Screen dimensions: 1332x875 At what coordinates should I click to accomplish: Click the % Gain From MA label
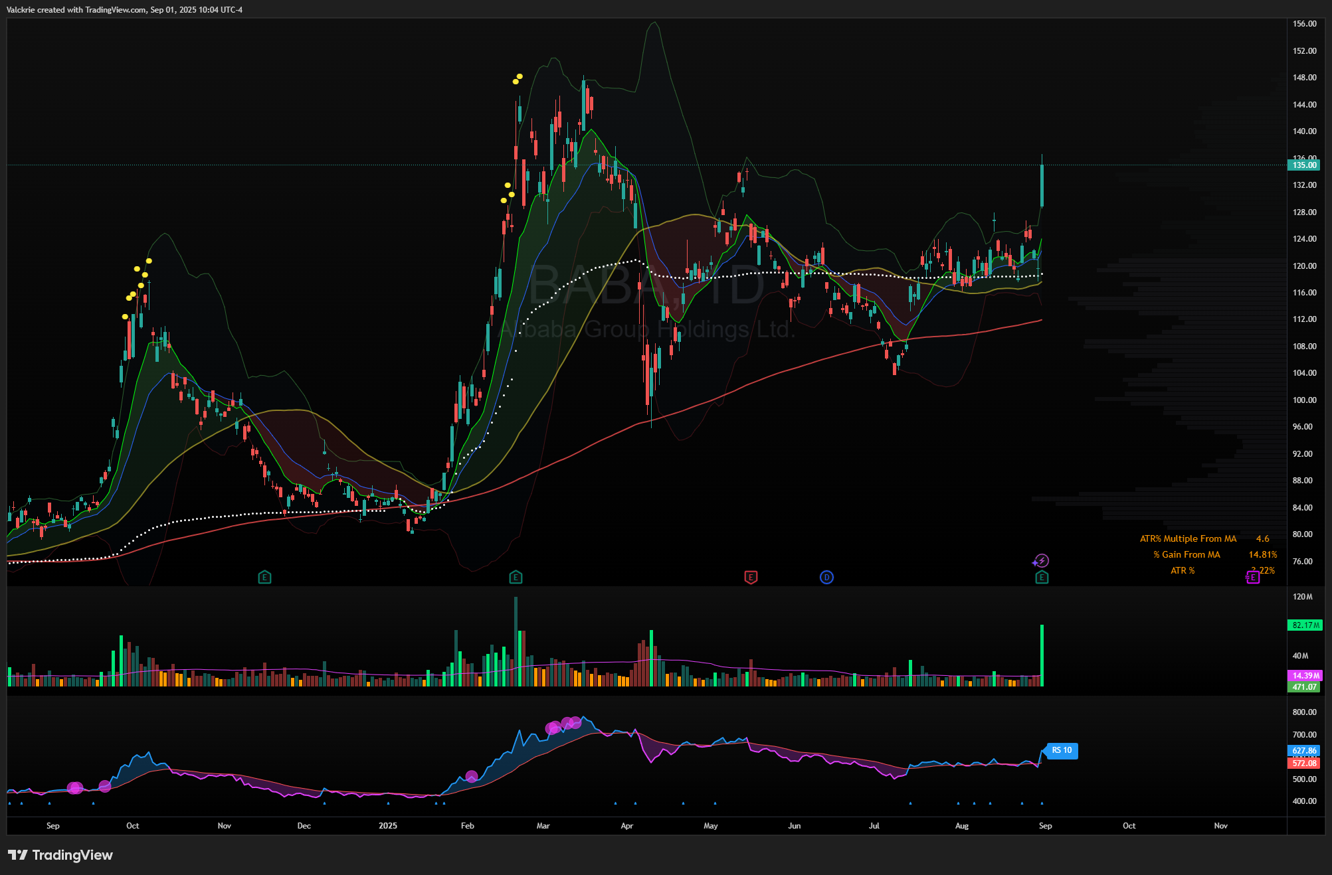click(1187, 555)
